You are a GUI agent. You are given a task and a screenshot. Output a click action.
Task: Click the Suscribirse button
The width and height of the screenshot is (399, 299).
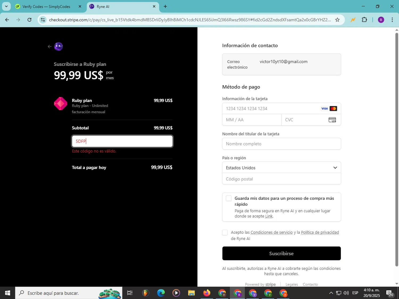tap(281, 254)
